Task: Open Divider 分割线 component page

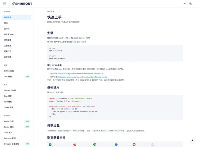Action: click(x=17, y=90)
